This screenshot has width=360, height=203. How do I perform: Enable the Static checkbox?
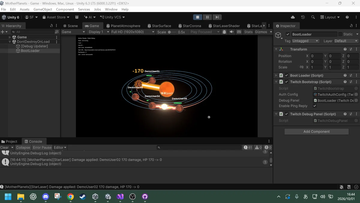340,34
